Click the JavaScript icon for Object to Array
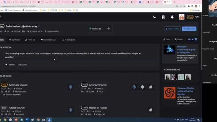217x122 pixels. (71, 110)
